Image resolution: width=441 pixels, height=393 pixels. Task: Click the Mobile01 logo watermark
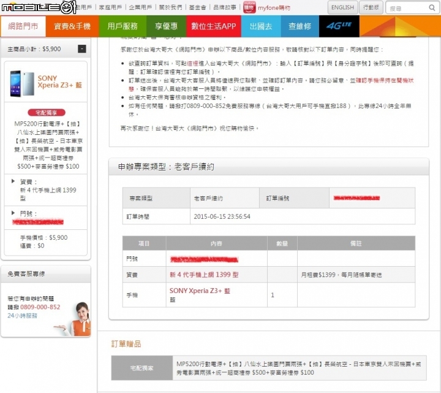39,7
